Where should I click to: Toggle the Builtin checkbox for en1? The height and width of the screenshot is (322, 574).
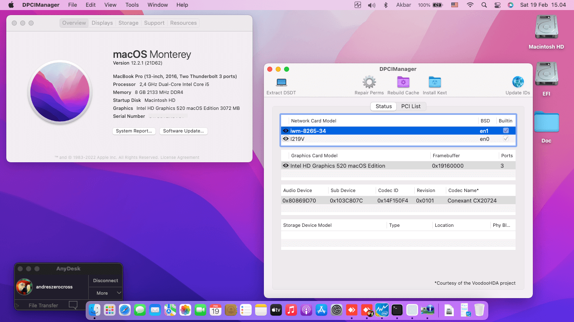(x=506, y=131)
